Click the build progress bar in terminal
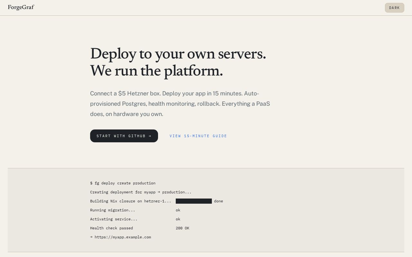The image size is (412, 257). (194, 201)
